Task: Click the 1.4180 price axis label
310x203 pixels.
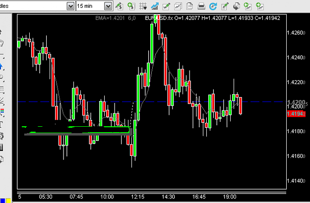Action: (296, 131)
